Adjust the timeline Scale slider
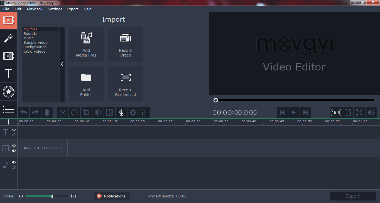This screenshot has width=380, height=203. 52,196
